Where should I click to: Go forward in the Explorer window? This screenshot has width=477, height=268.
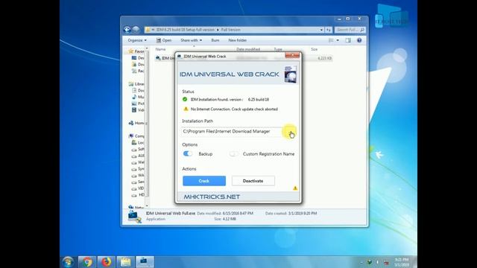[x=136, y=30]
